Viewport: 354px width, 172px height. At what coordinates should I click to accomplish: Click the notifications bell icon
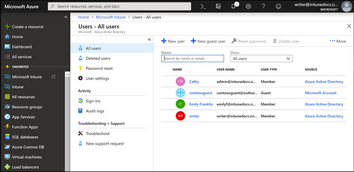tap(233, 6)
